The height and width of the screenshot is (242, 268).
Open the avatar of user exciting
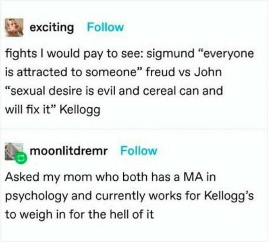pos(14,27)
